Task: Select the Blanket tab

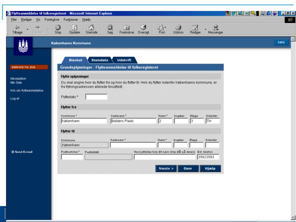Action: click(x=75, y=60)
